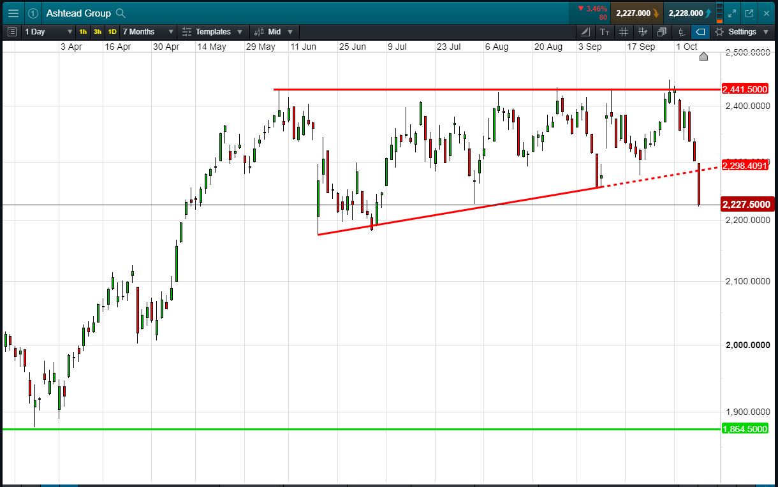Toggle the order marker display icon

(x=681, y=32)
